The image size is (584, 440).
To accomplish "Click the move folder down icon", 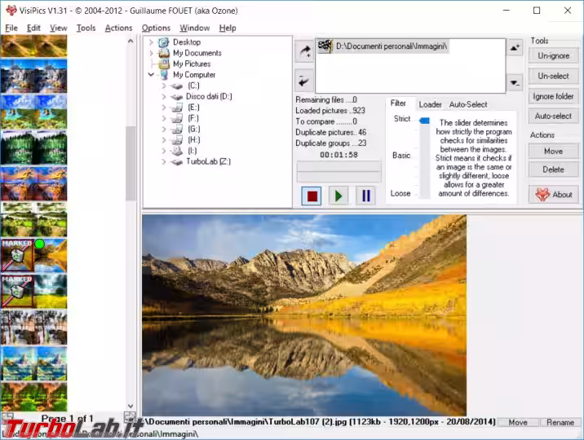I will pos(515,82).
